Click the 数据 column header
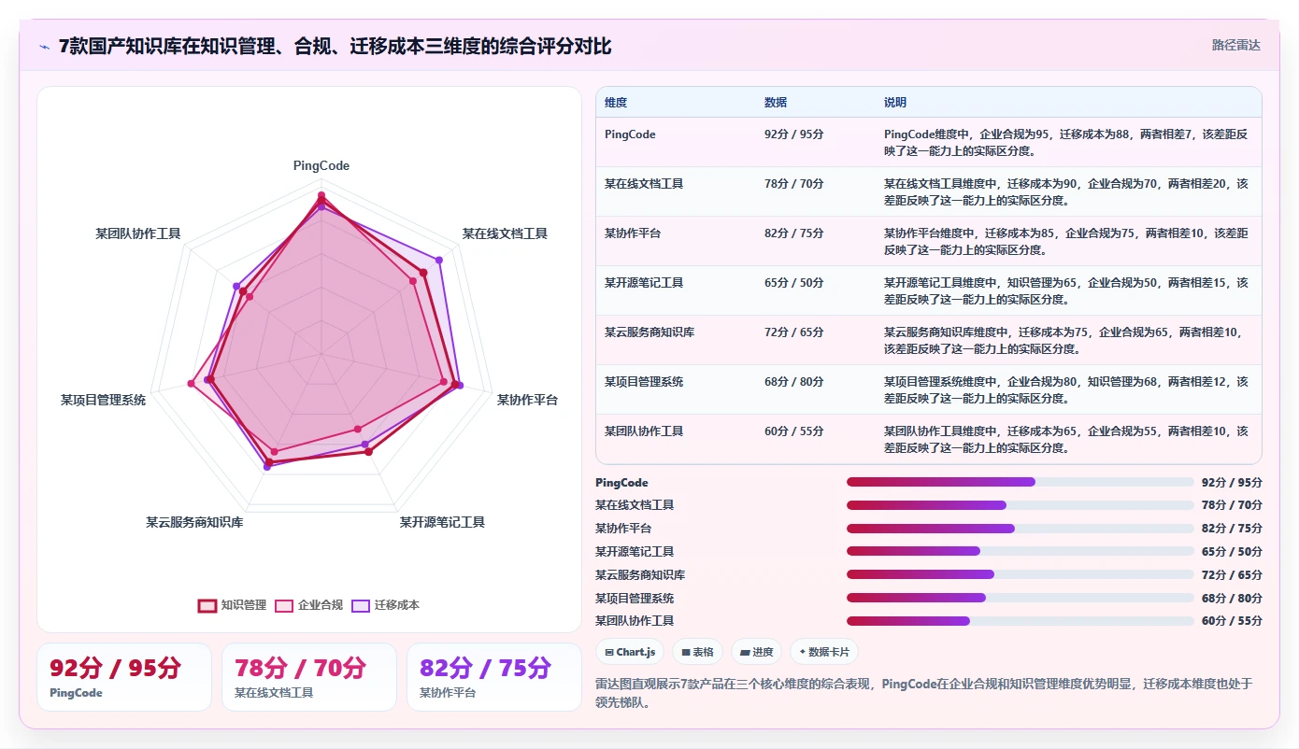Viewport: 1299px width, 749px height. tap(776, 103)
